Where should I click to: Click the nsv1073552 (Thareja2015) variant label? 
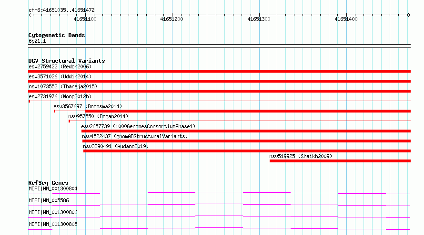(x=63, y=86)
